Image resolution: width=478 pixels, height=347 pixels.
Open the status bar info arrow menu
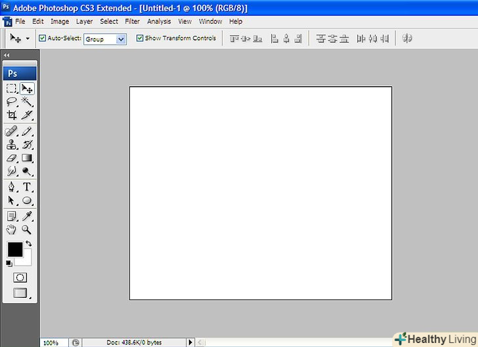pyautogui.click(x=190, y=342)
